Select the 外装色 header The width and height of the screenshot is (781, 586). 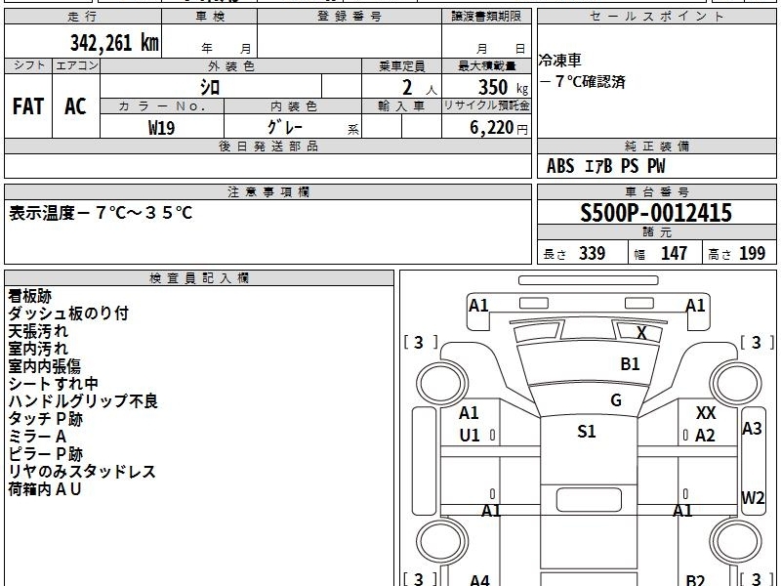pos(230,66)
